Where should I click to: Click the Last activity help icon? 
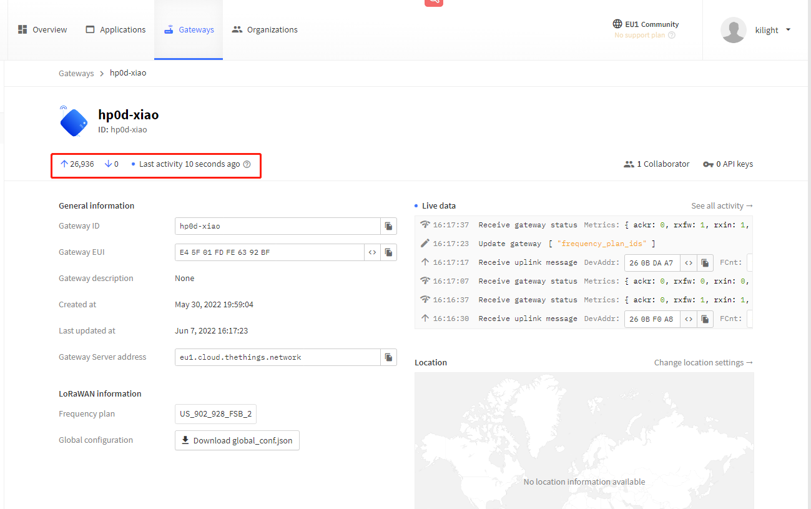[x=247, y=164]
